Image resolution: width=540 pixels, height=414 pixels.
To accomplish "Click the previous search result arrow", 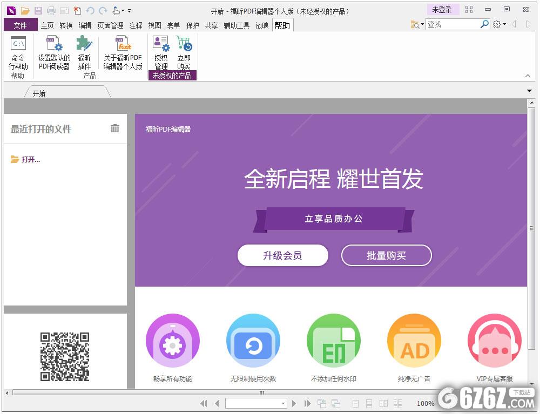I will pos(514,24).
